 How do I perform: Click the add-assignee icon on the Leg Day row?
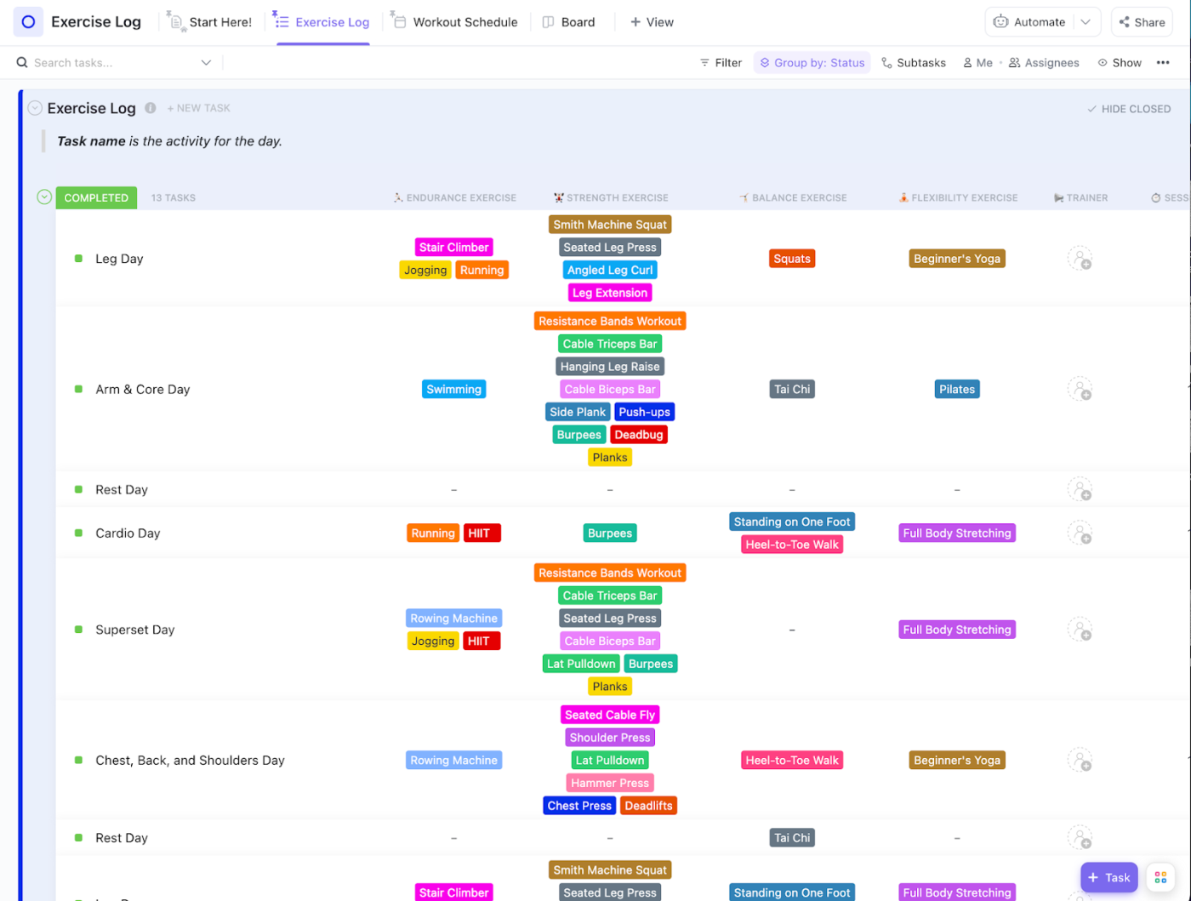[1080, 258]
